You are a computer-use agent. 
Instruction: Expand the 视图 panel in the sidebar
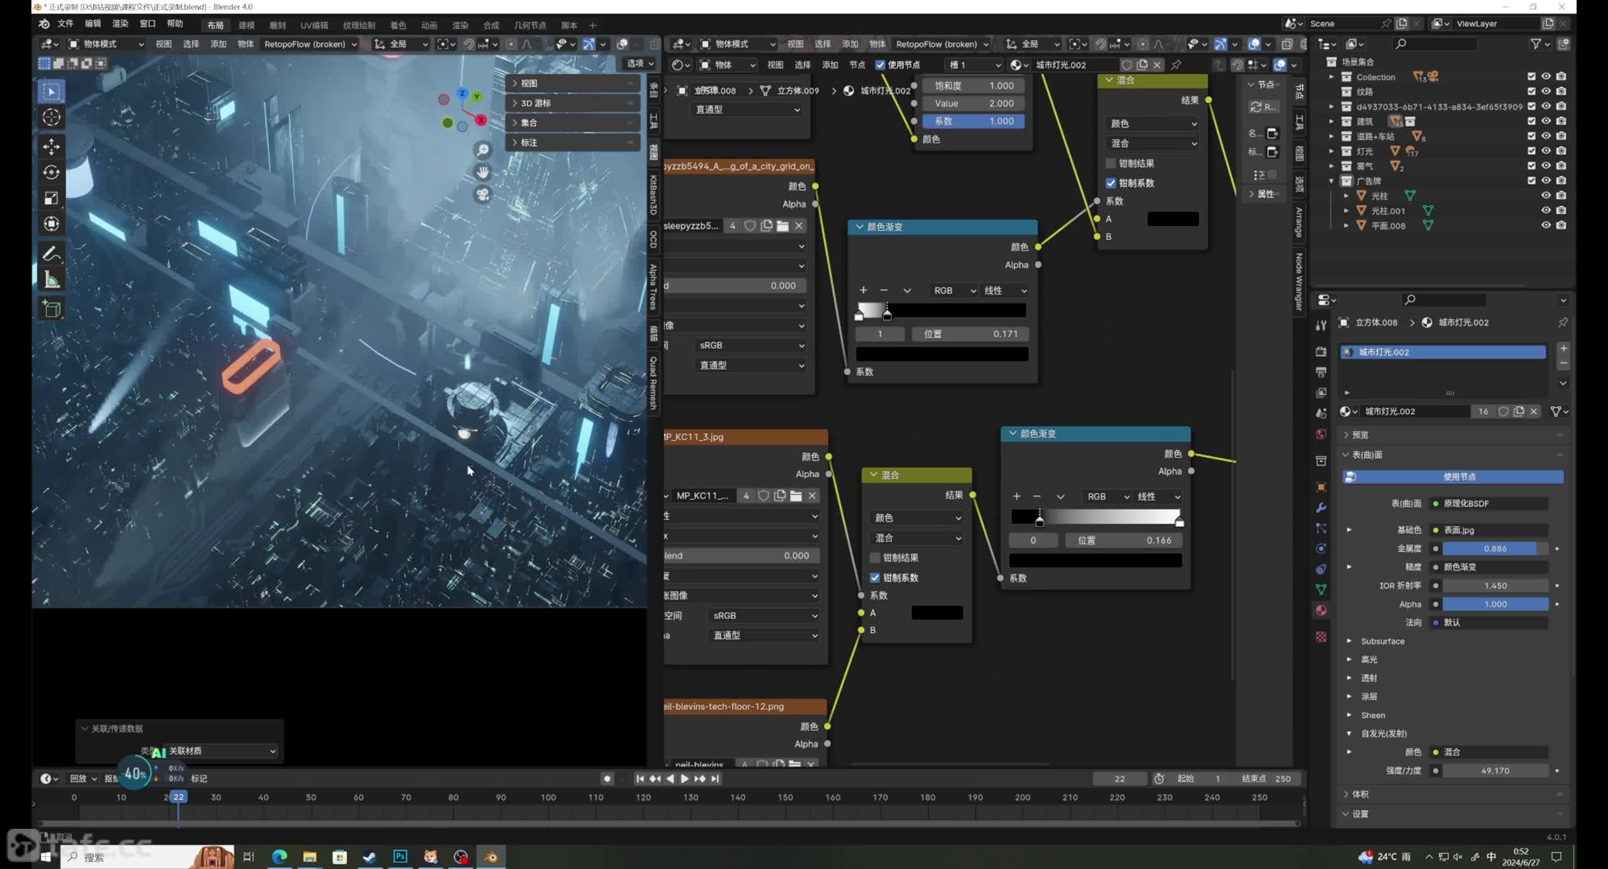(573, 83)
